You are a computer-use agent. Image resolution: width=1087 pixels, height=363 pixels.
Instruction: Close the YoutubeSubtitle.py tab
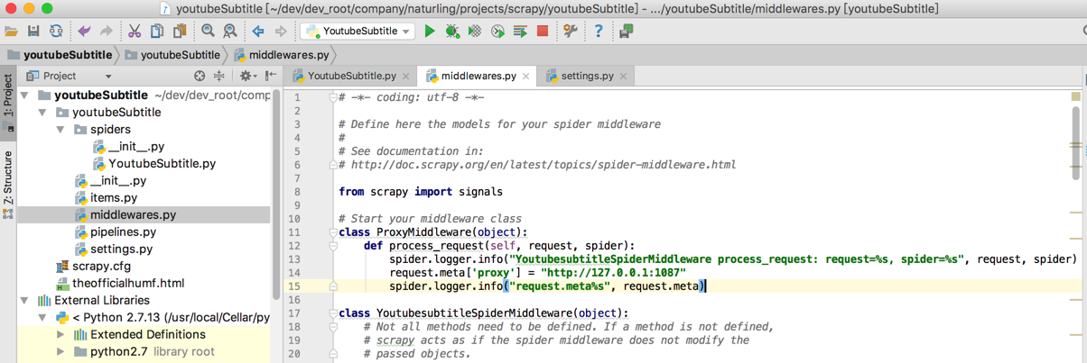click(x=406, y=77)
